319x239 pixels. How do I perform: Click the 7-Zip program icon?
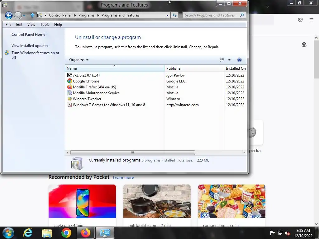tap(69, 75)
